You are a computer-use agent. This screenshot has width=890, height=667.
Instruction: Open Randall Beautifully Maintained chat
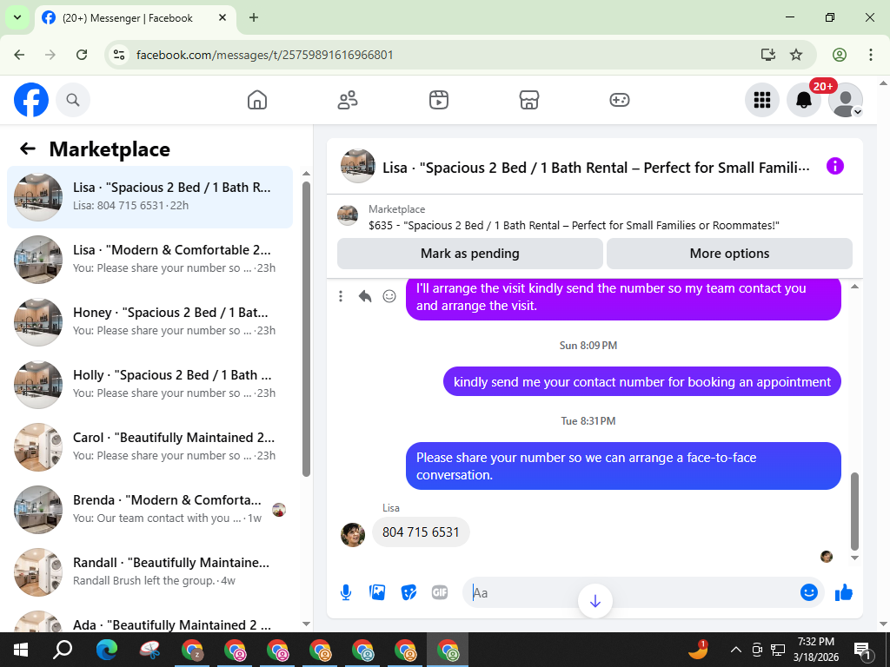pos(149,571)
